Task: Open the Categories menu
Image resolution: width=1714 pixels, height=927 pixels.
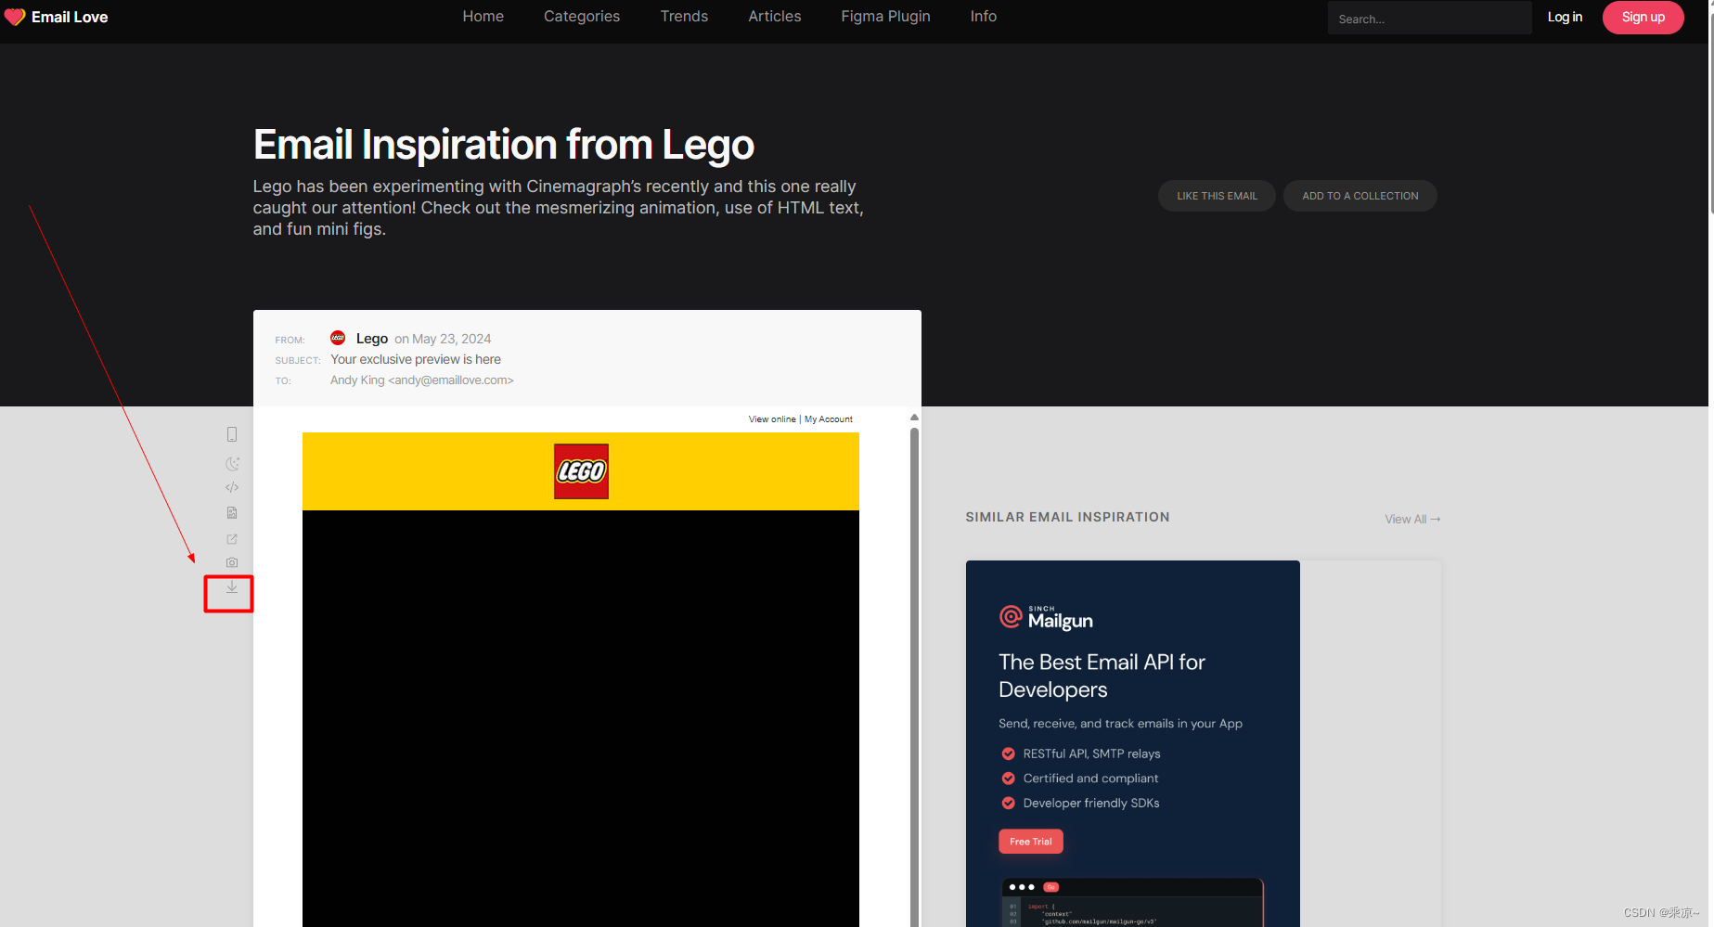Action: tap(582, 16)
